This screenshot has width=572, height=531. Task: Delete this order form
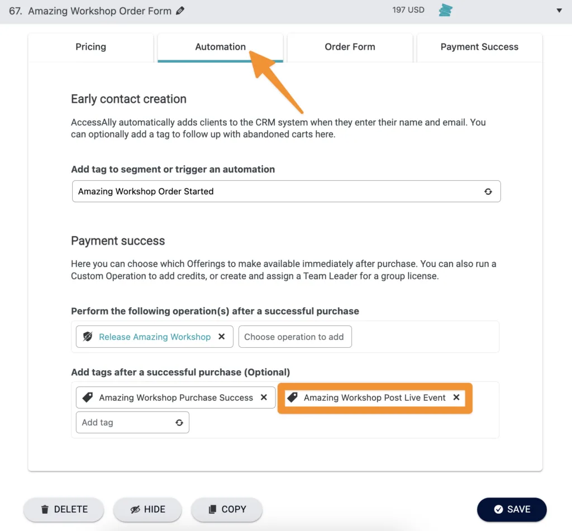tap(64, 509)
